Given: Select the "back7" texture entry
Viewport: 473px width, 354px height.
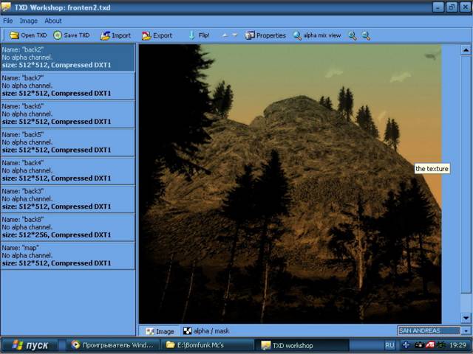Looking at the screenshot, I should (67, 86).
